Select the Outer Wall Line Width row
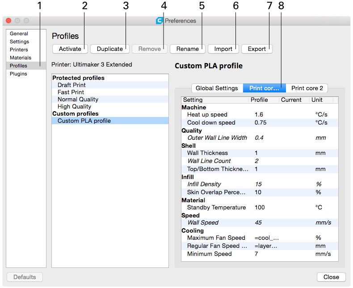Screen dimensions: 353x288 pyautogui.click(x=260, y=138)
